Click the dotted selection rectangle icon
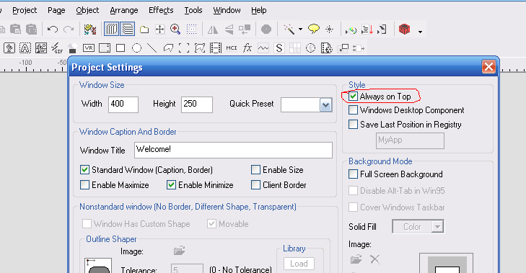Image resolution: width=526 pixels, height=273 pixels. [191, 30]
